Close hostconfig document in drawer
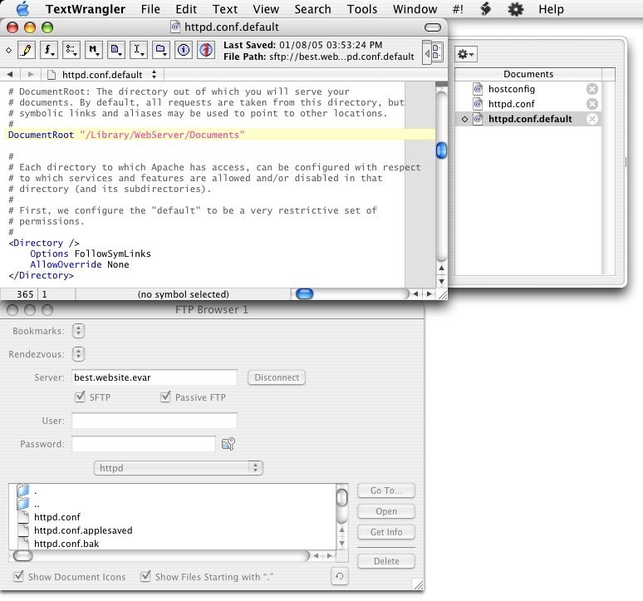The width and height of the screenshot is (643, 601). click(591, 89)
